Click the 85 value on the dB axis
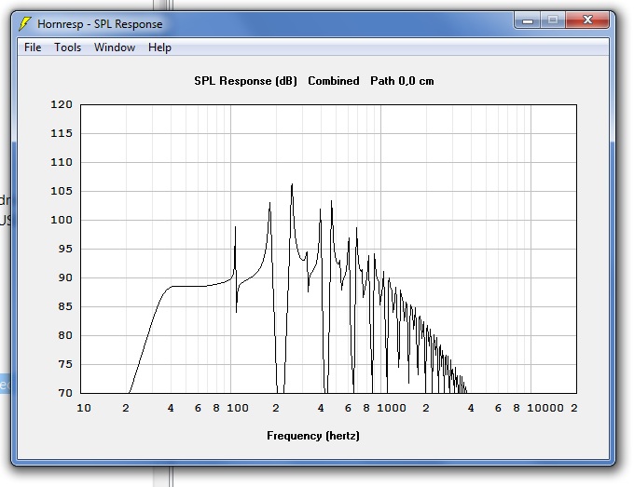Image resolution: width=634 pixels, height=487 pixels. (x=65, y=306)
